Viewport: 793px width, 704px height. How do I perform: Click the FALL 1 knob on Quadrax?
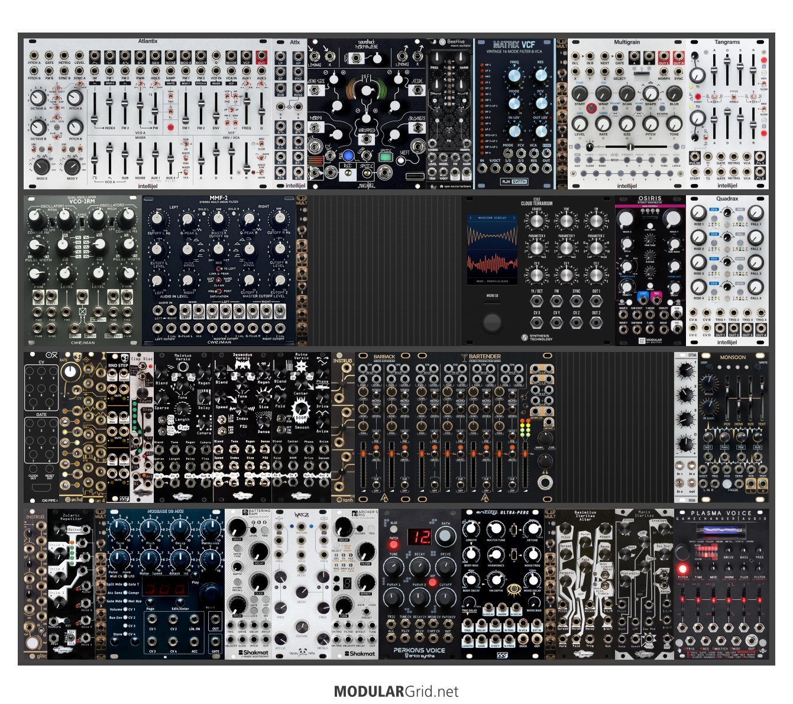tap(755, 213)
